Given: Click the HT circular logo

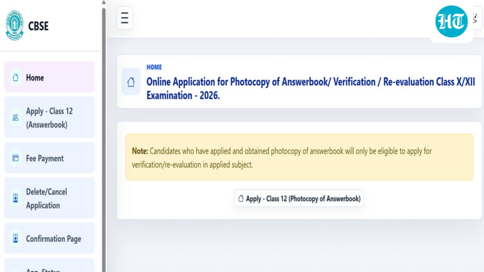Looking at the screenshot, I should [x=451, y=22].
